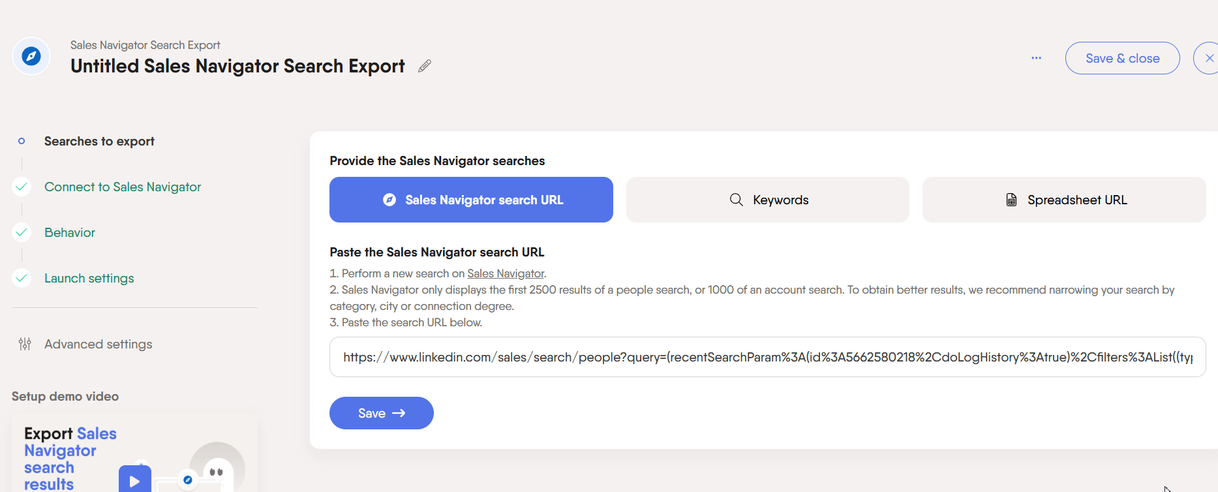Click the Sales Navigator Search Export breadcrumb text
Screen dimensions: 1218x492
145,45
